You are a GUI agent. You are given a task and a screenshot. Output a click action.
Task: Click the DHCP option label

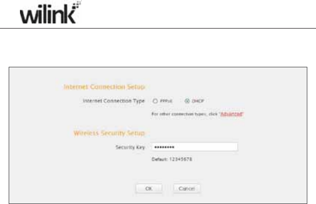[x=198, y=101]
